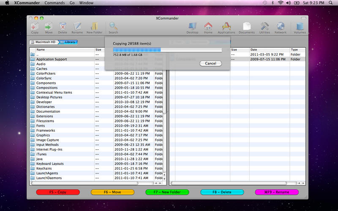Sort right pane by Type header
This screenshot has width=338, height=211.
pyautogui.click(x=297, y=49)
